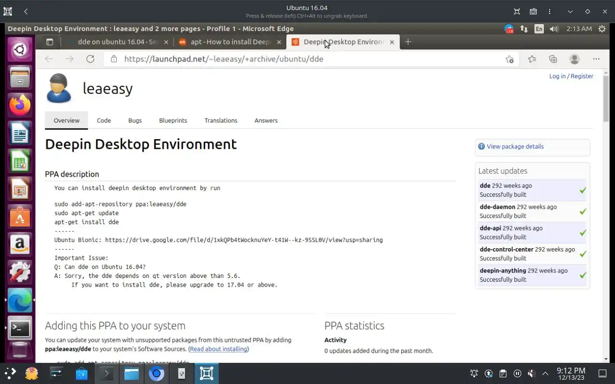Launch Firefox from the Ubuntu launcher
The image size is (615, 384).
coord(20,105)
